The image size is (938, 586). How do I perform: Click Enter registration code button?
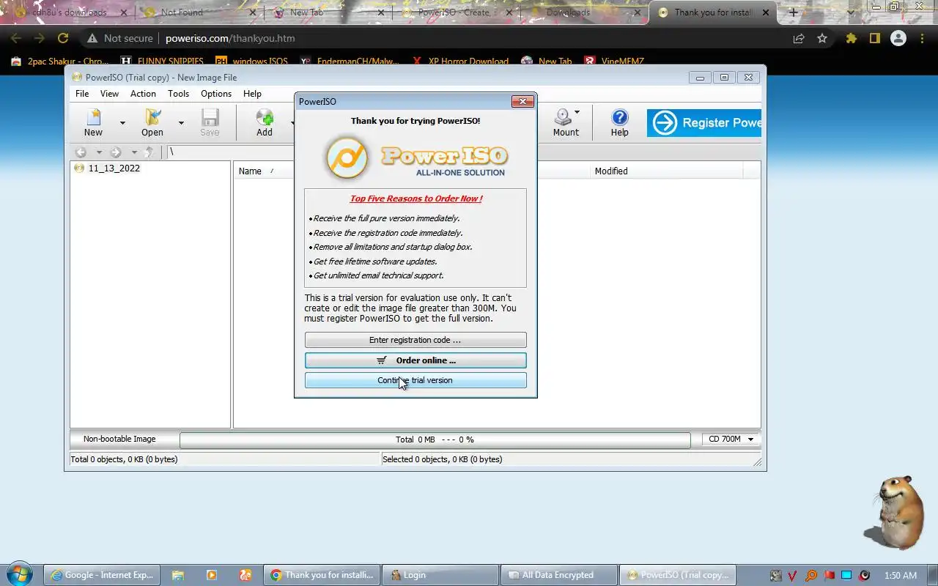pyautogui.click(x=416, y=340)
